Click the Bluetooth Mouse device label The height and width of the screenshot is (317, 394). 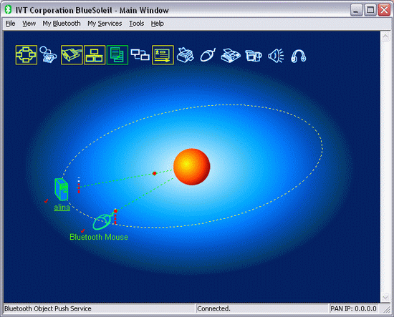(99, 237)
